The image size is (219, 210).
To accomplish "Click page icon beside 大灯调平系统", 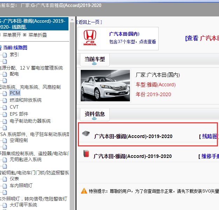I will (5, 205).
